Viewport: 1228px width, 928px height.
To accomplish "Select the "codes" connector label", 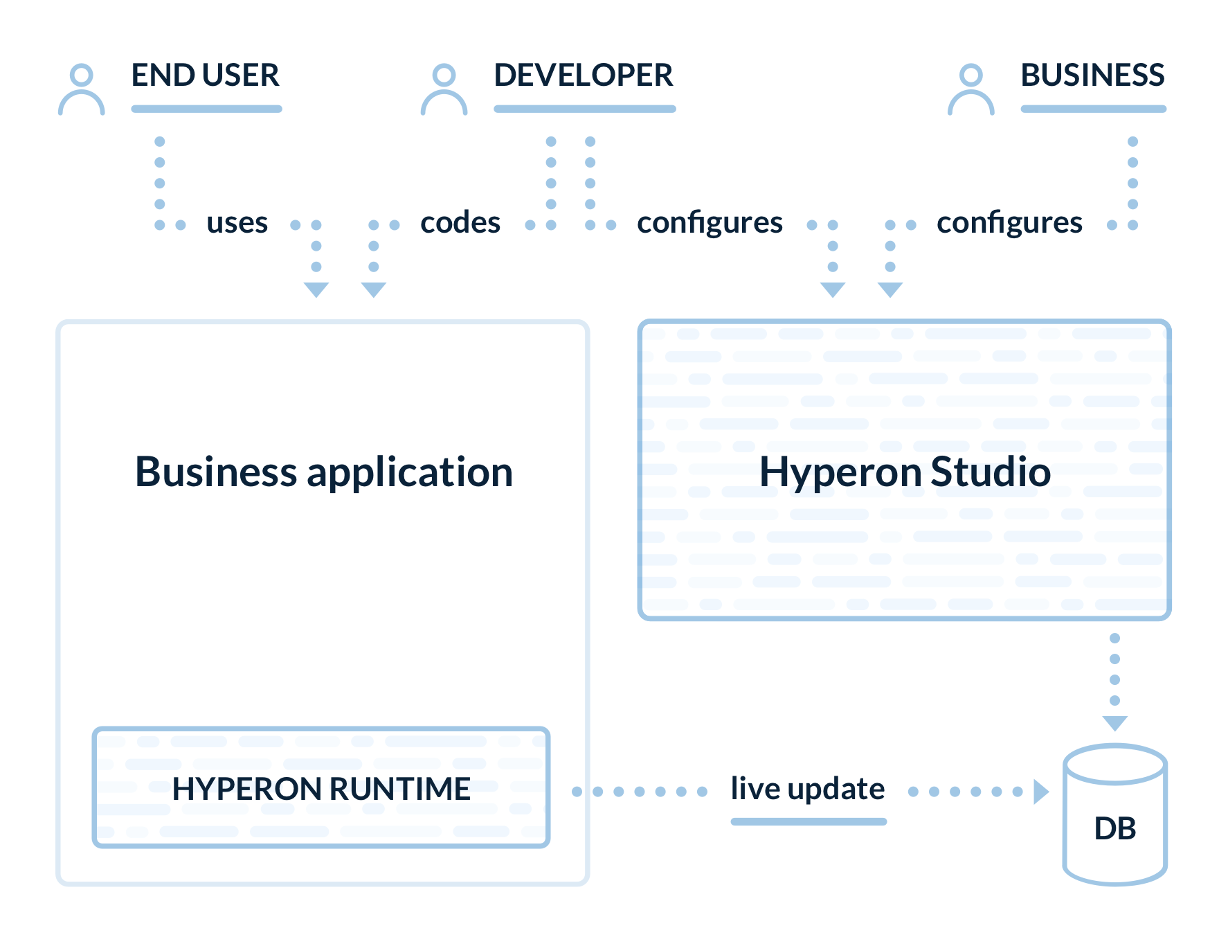I will click(460, 223).
